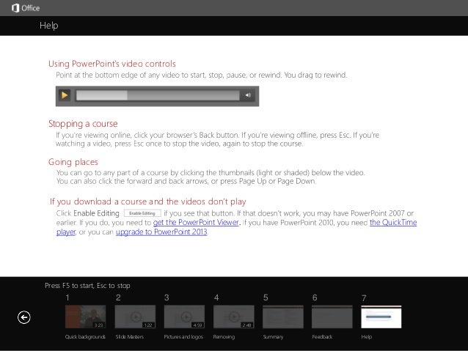The width and height of the screenshot is (468, 351).
Task: Open the Slide Masters thumbnail
Action: coord(135,317)
